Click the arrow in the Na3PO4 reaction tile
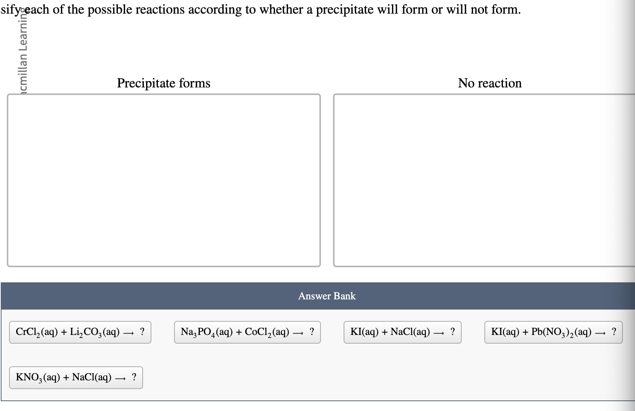 (299, 332)
